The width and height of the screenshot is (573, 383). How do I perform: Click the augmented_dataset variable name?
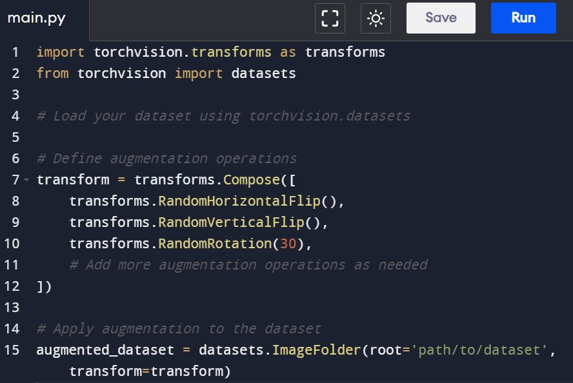point(105,350)
